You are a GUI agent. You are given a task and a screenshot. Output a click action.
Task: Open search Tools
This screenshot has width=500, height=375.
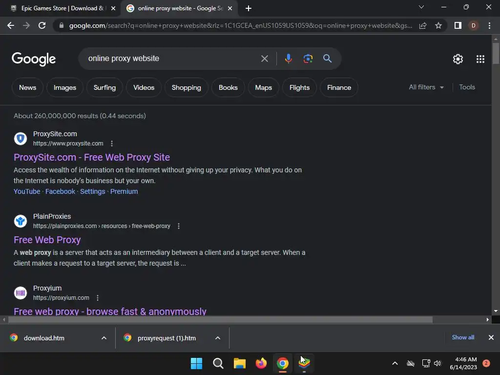coord(467,87)
